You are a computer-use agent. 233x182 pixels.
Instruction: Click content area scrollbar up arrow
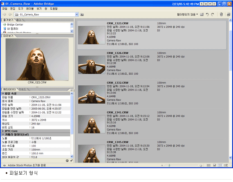coord(230,20)
